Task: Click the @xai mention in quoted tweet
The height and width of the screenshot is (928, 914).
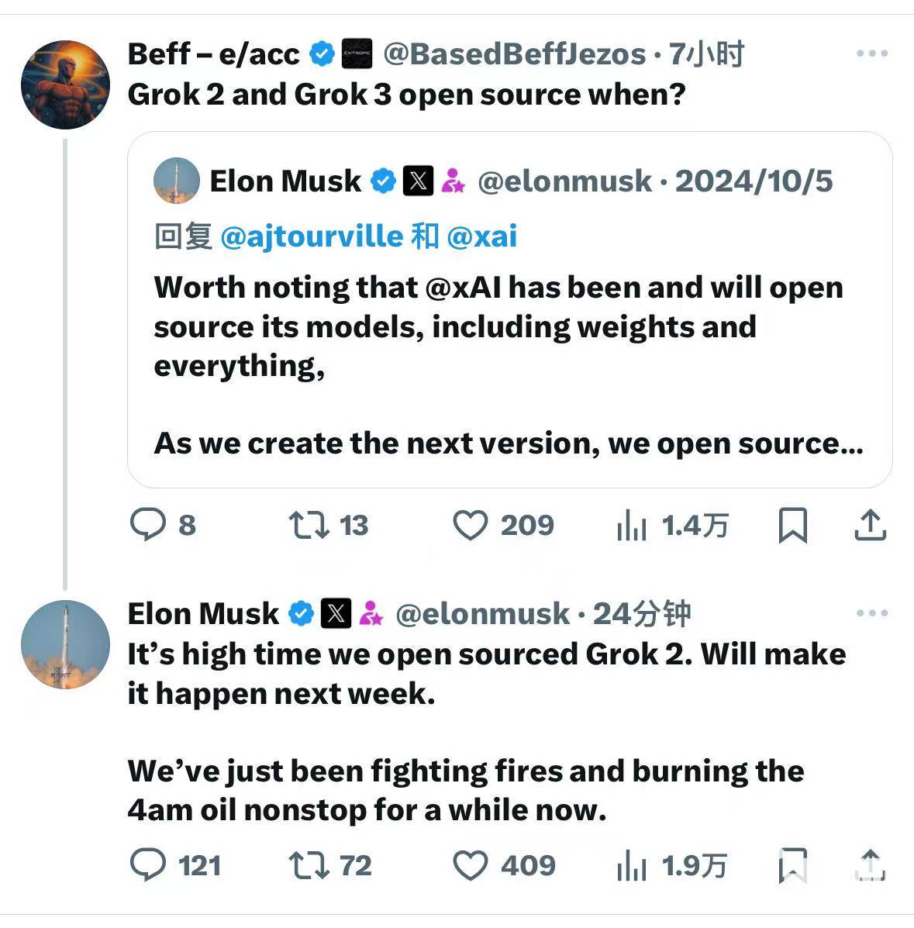Action: click(x=481, y=236)
